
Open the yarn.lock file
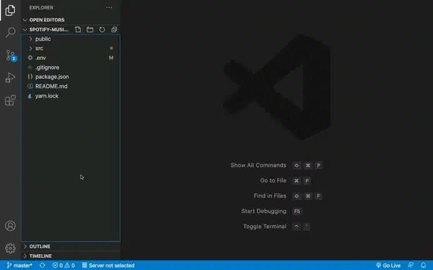71,96
